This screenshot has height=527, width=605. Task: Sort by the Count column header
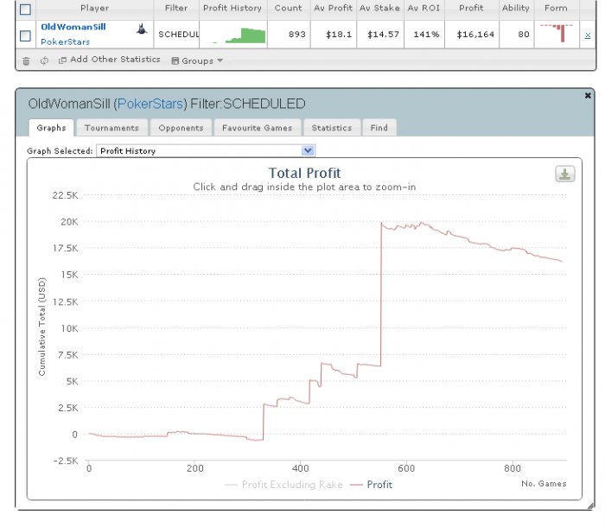(x=288, y=8)
